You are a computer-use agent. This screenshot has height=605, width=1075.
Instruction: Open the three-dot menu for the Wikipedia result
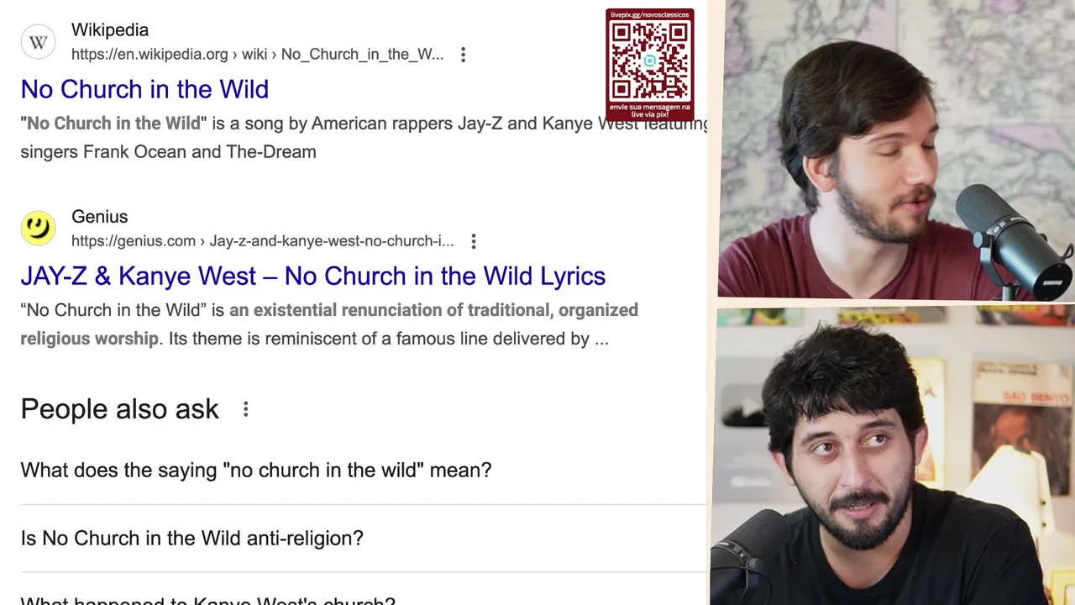click(463, 55)
